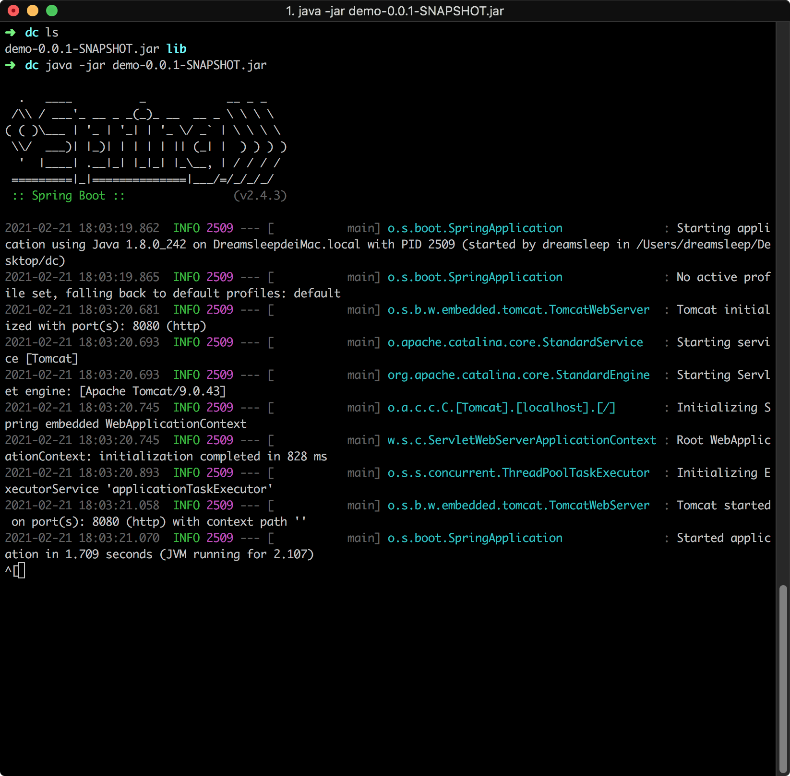Click 'sktop/dc)' continuation line
The height and width of the screenshot is (776, 790).
[x=35, y=261]
